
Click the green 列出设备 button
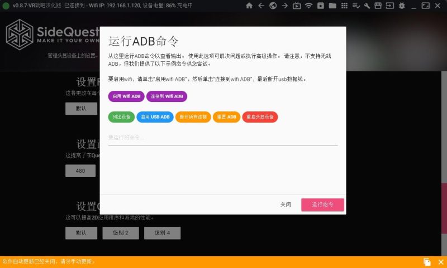coord(121,117)
